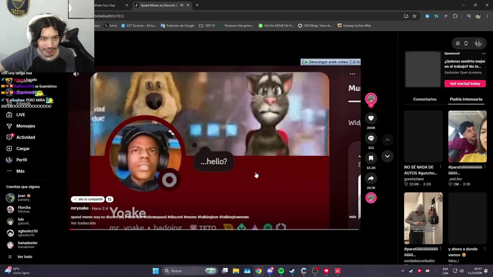Go to next video with down chevron
493x277 pixels.
[x=387, y=156]
